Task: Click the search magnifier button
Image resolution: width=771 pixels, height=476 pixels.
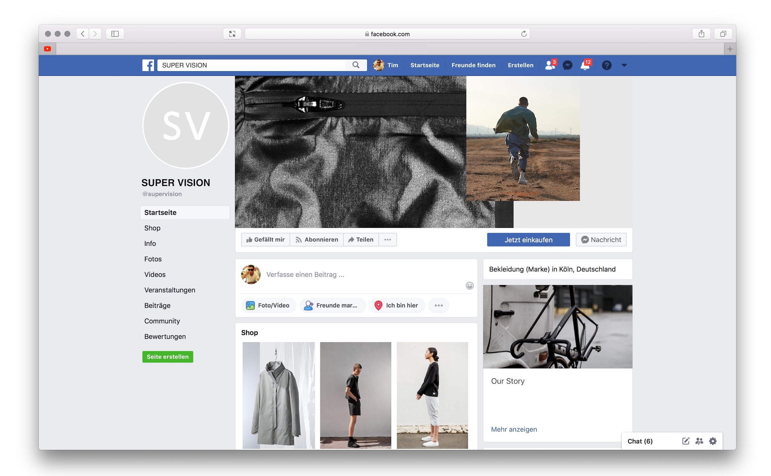Action: pyautogui.click(x=356, y=65)
